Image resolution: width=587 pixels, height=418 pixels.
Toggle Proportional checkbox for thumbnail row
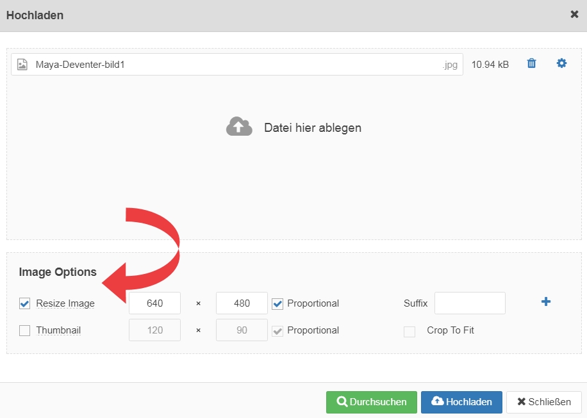pyautogui.click(x=277, y=330)
